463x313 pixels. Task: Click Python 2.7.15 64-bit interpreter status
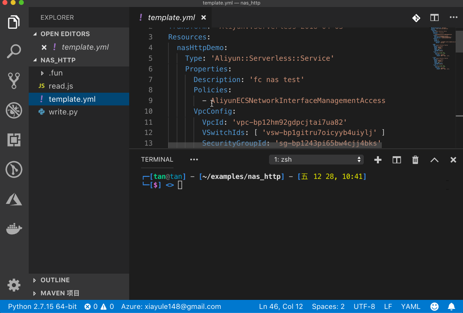pyautogui.click(x=42, y=306)
